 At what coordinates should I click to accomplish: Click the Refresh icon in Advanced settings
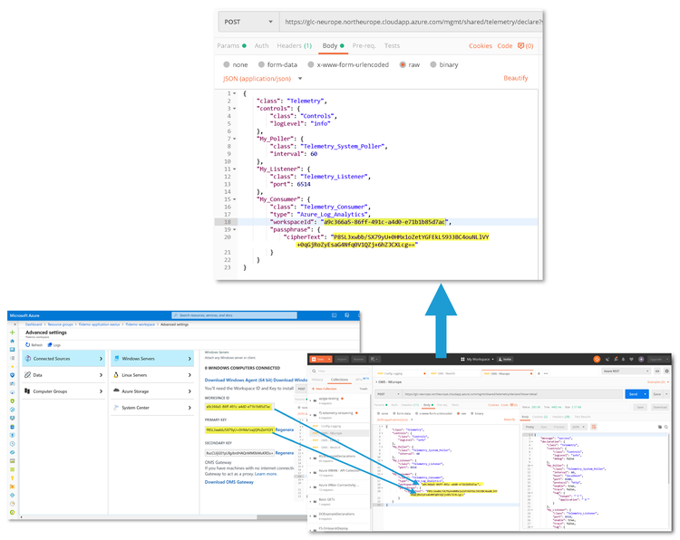[29, 345]
